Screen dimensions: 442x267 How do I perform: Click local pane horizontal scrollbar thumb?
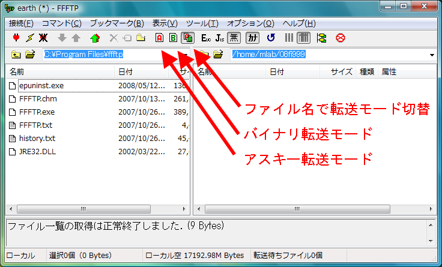pos(83,209)
